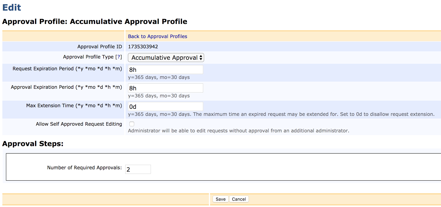Follow the Back to Approval Profiles link

pos(157,36)
